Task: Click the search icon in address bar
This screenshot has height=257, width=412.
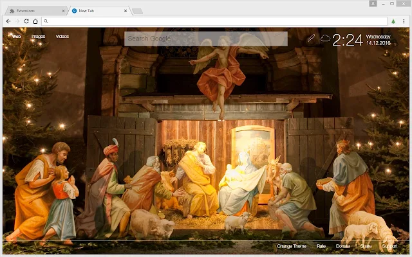Action: tap(46, 21)
